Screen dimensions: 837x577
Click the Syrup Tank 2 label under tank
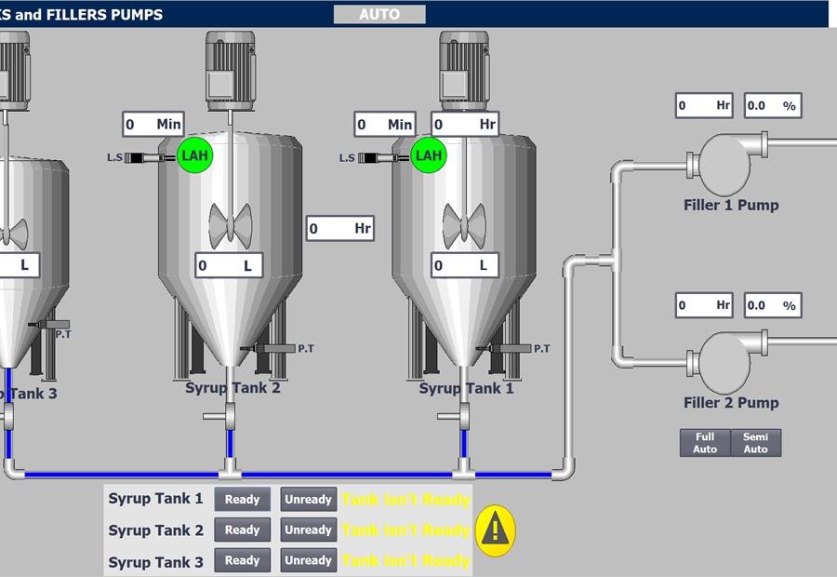(x=232, y=388)
